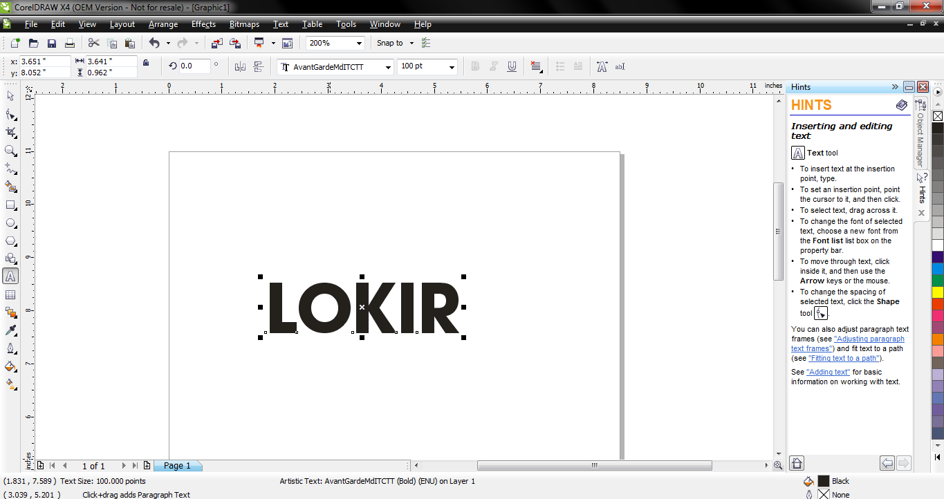Select the Rectangle tool

tap(10, 205)
